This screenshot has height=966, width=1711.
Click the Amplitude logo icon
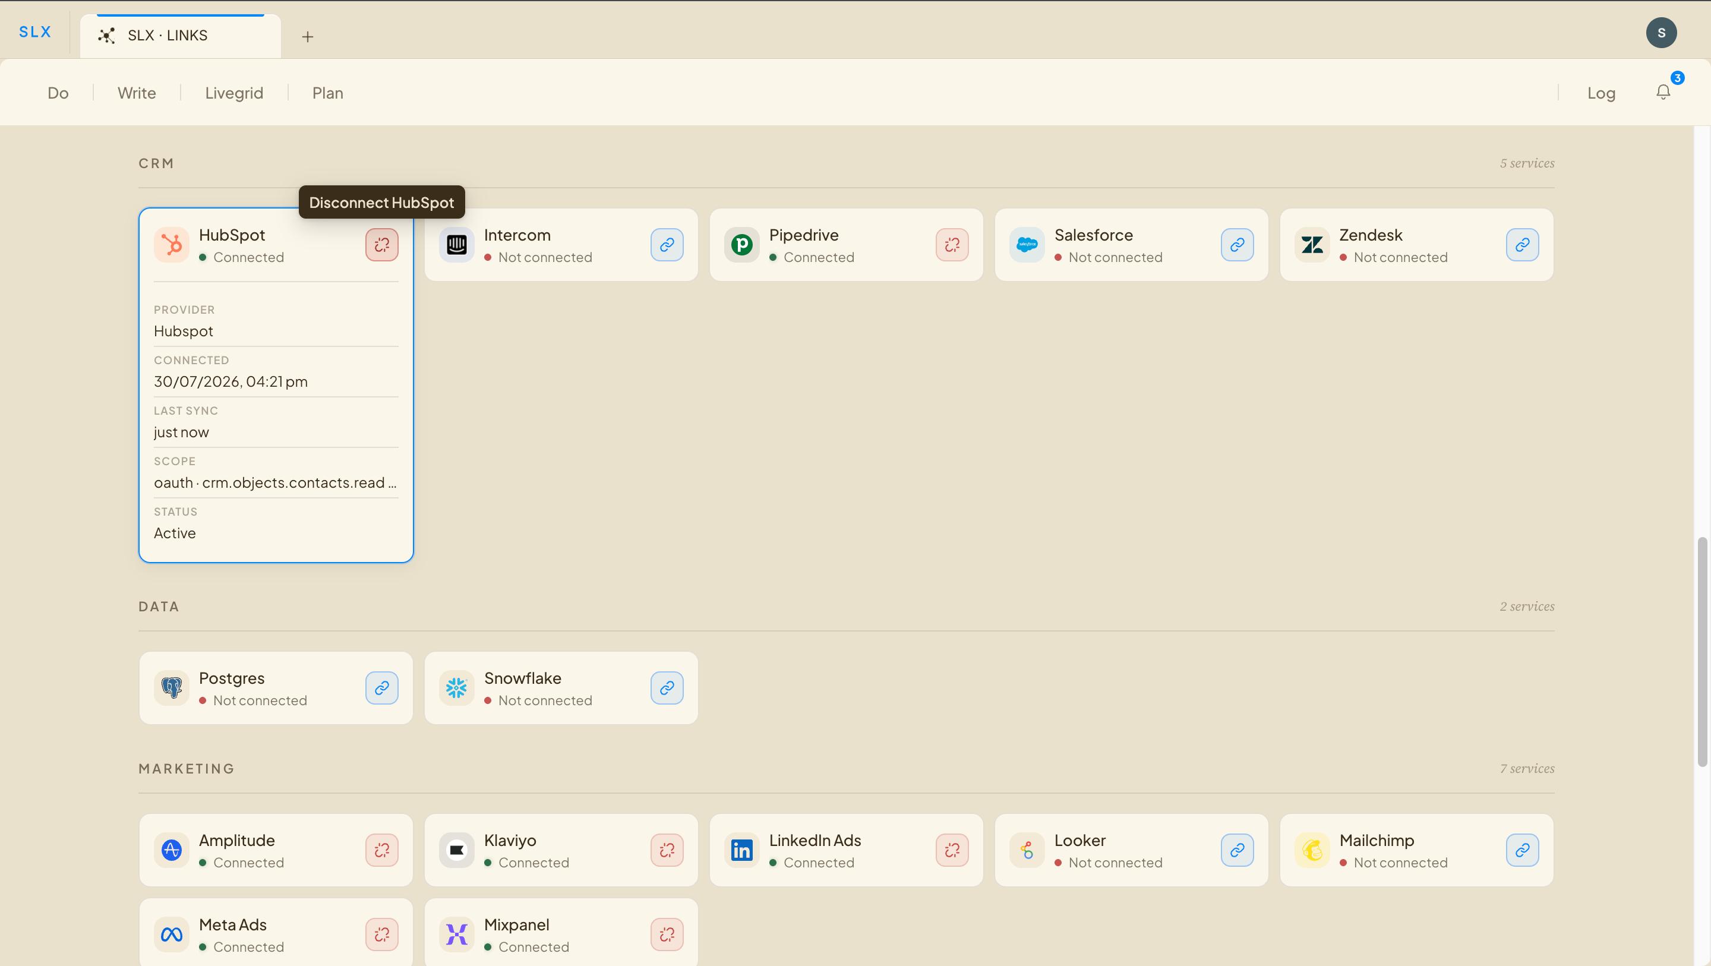[x=171, y=850]
